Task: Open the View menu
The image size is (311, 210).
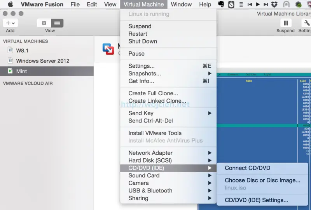Action: [110, 4]
